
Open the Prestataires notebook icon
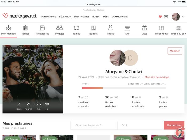pyautogui.click(x=42, y=28)
